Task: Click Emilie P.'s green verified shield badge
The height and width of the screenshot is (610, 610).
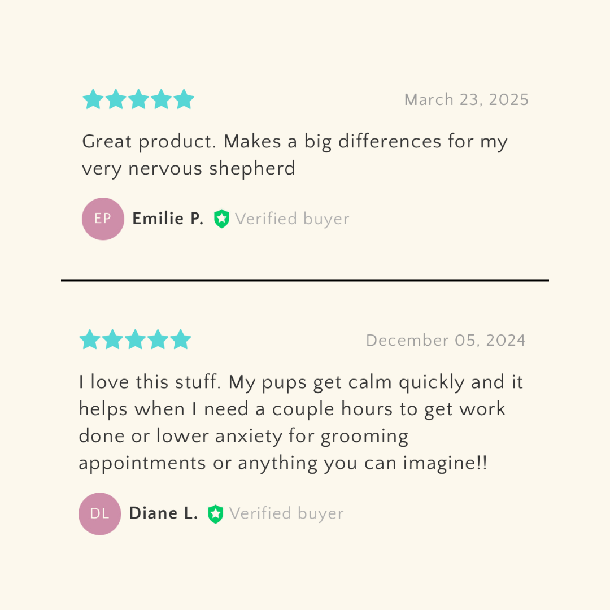Action: click(221, 219)
